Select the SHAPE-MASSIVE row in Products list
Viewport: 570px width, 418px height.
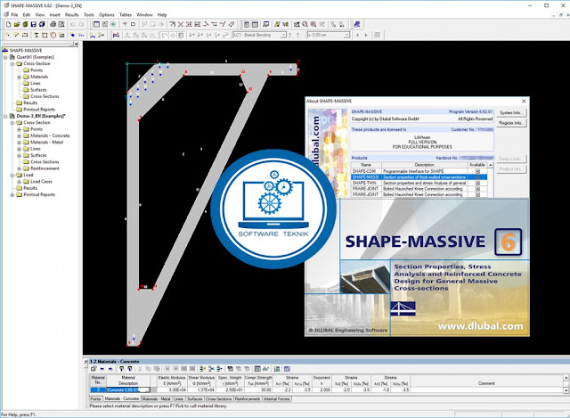(419, 177)
